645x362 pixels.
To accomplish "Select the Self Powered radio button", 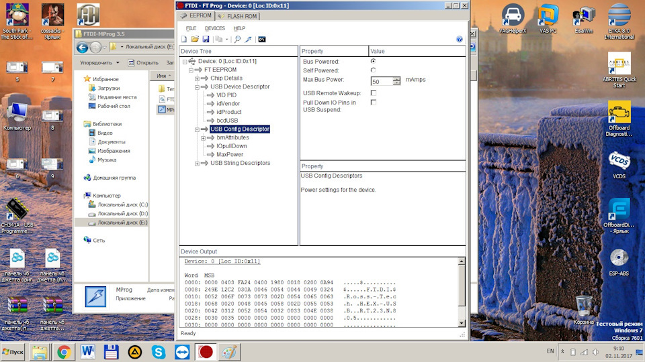I will (373, 70).
